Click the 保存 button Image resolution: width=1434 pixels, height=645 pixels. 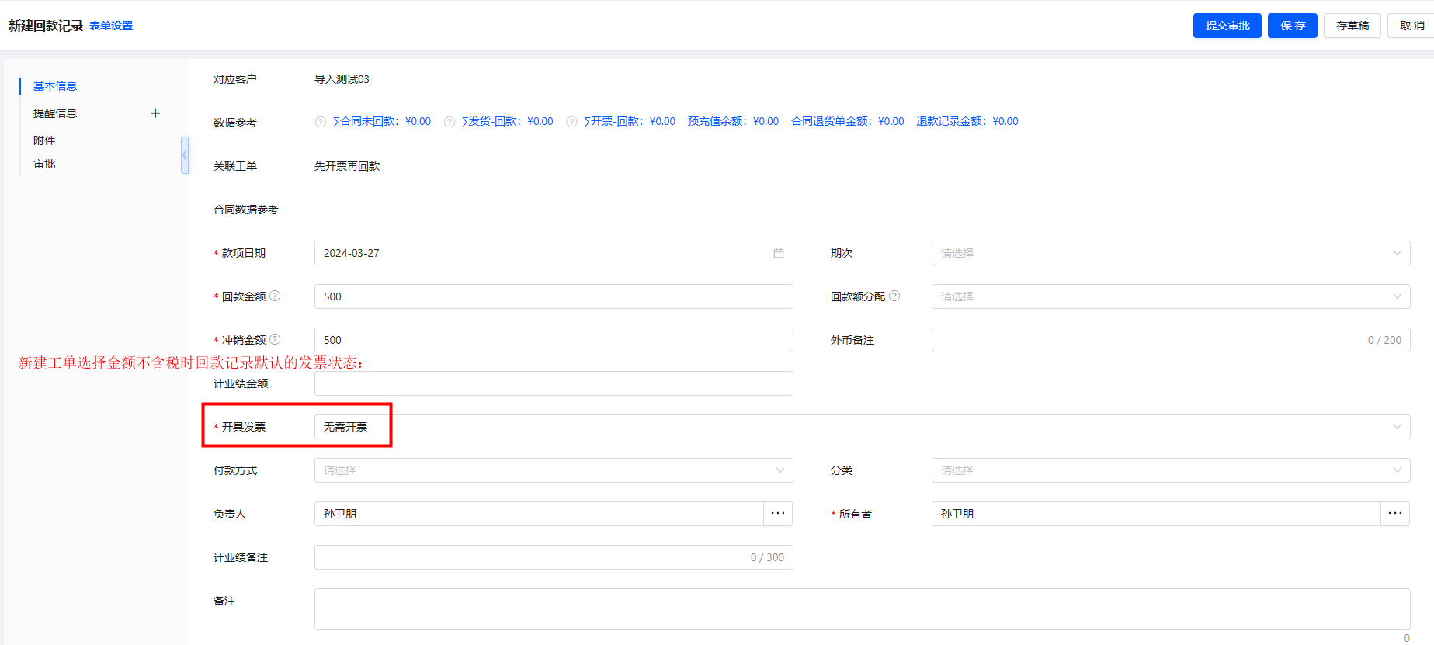[1293, 26]
